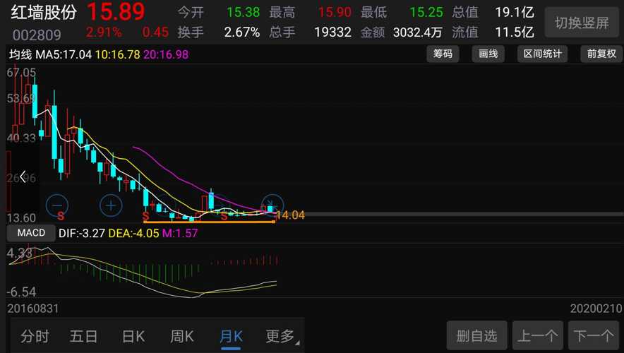
Task: Go to previous stock with 上一个
Action: pyautogui.click(x=538, y=336)
